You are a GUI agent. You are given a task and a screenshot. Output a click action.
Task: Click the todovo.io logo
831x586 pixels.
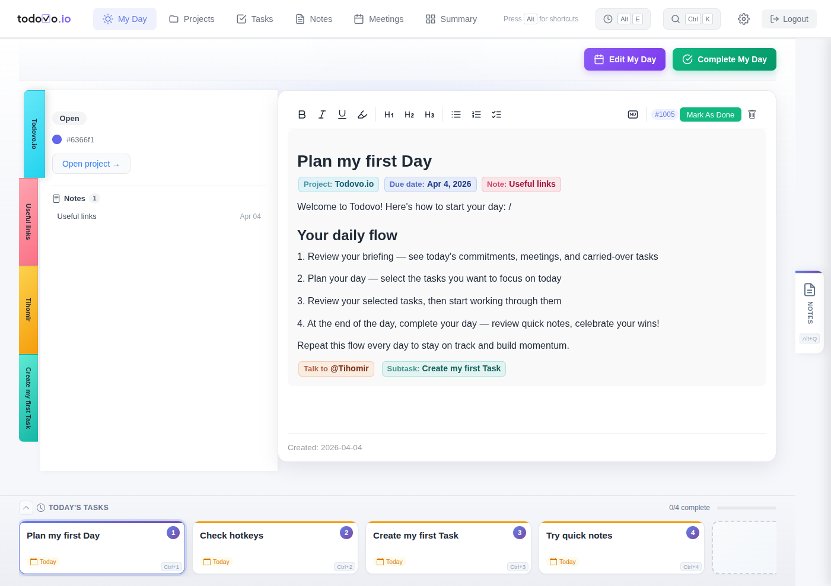pos(44,19)
